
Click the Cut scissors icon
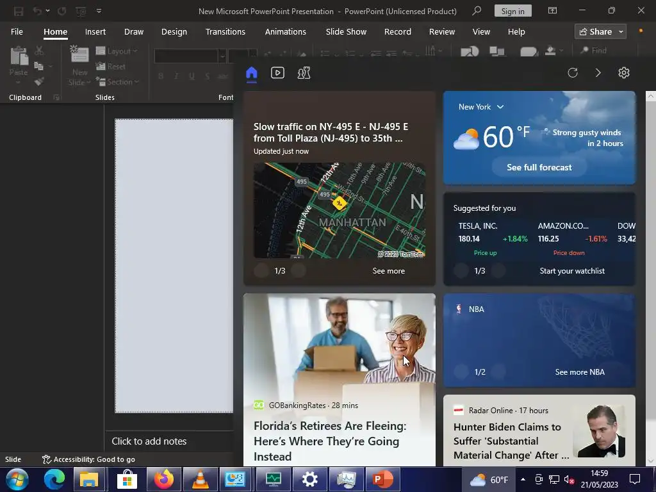click(x=39, y=51)
